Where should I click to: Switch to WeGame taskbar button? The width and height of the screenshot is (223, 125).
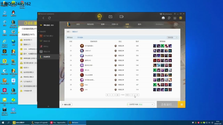(77, 123)
